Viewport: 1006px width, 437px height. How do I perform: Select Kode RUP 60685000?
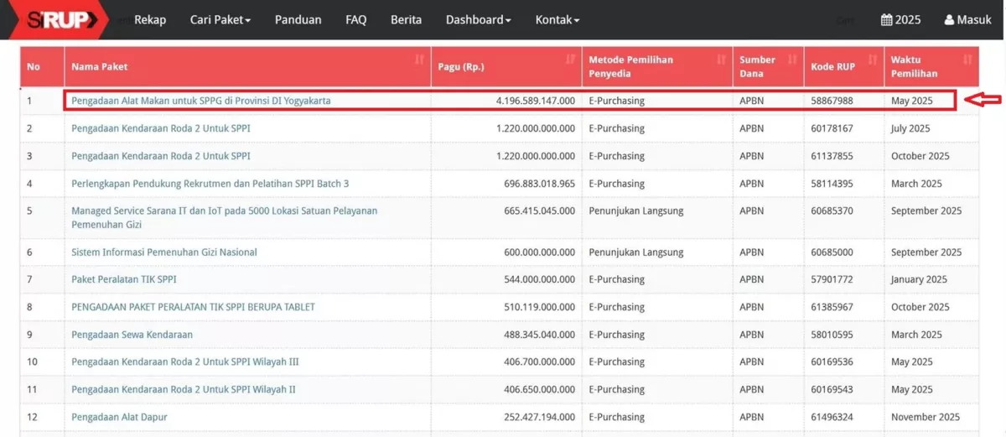click(x=832, y=252)
